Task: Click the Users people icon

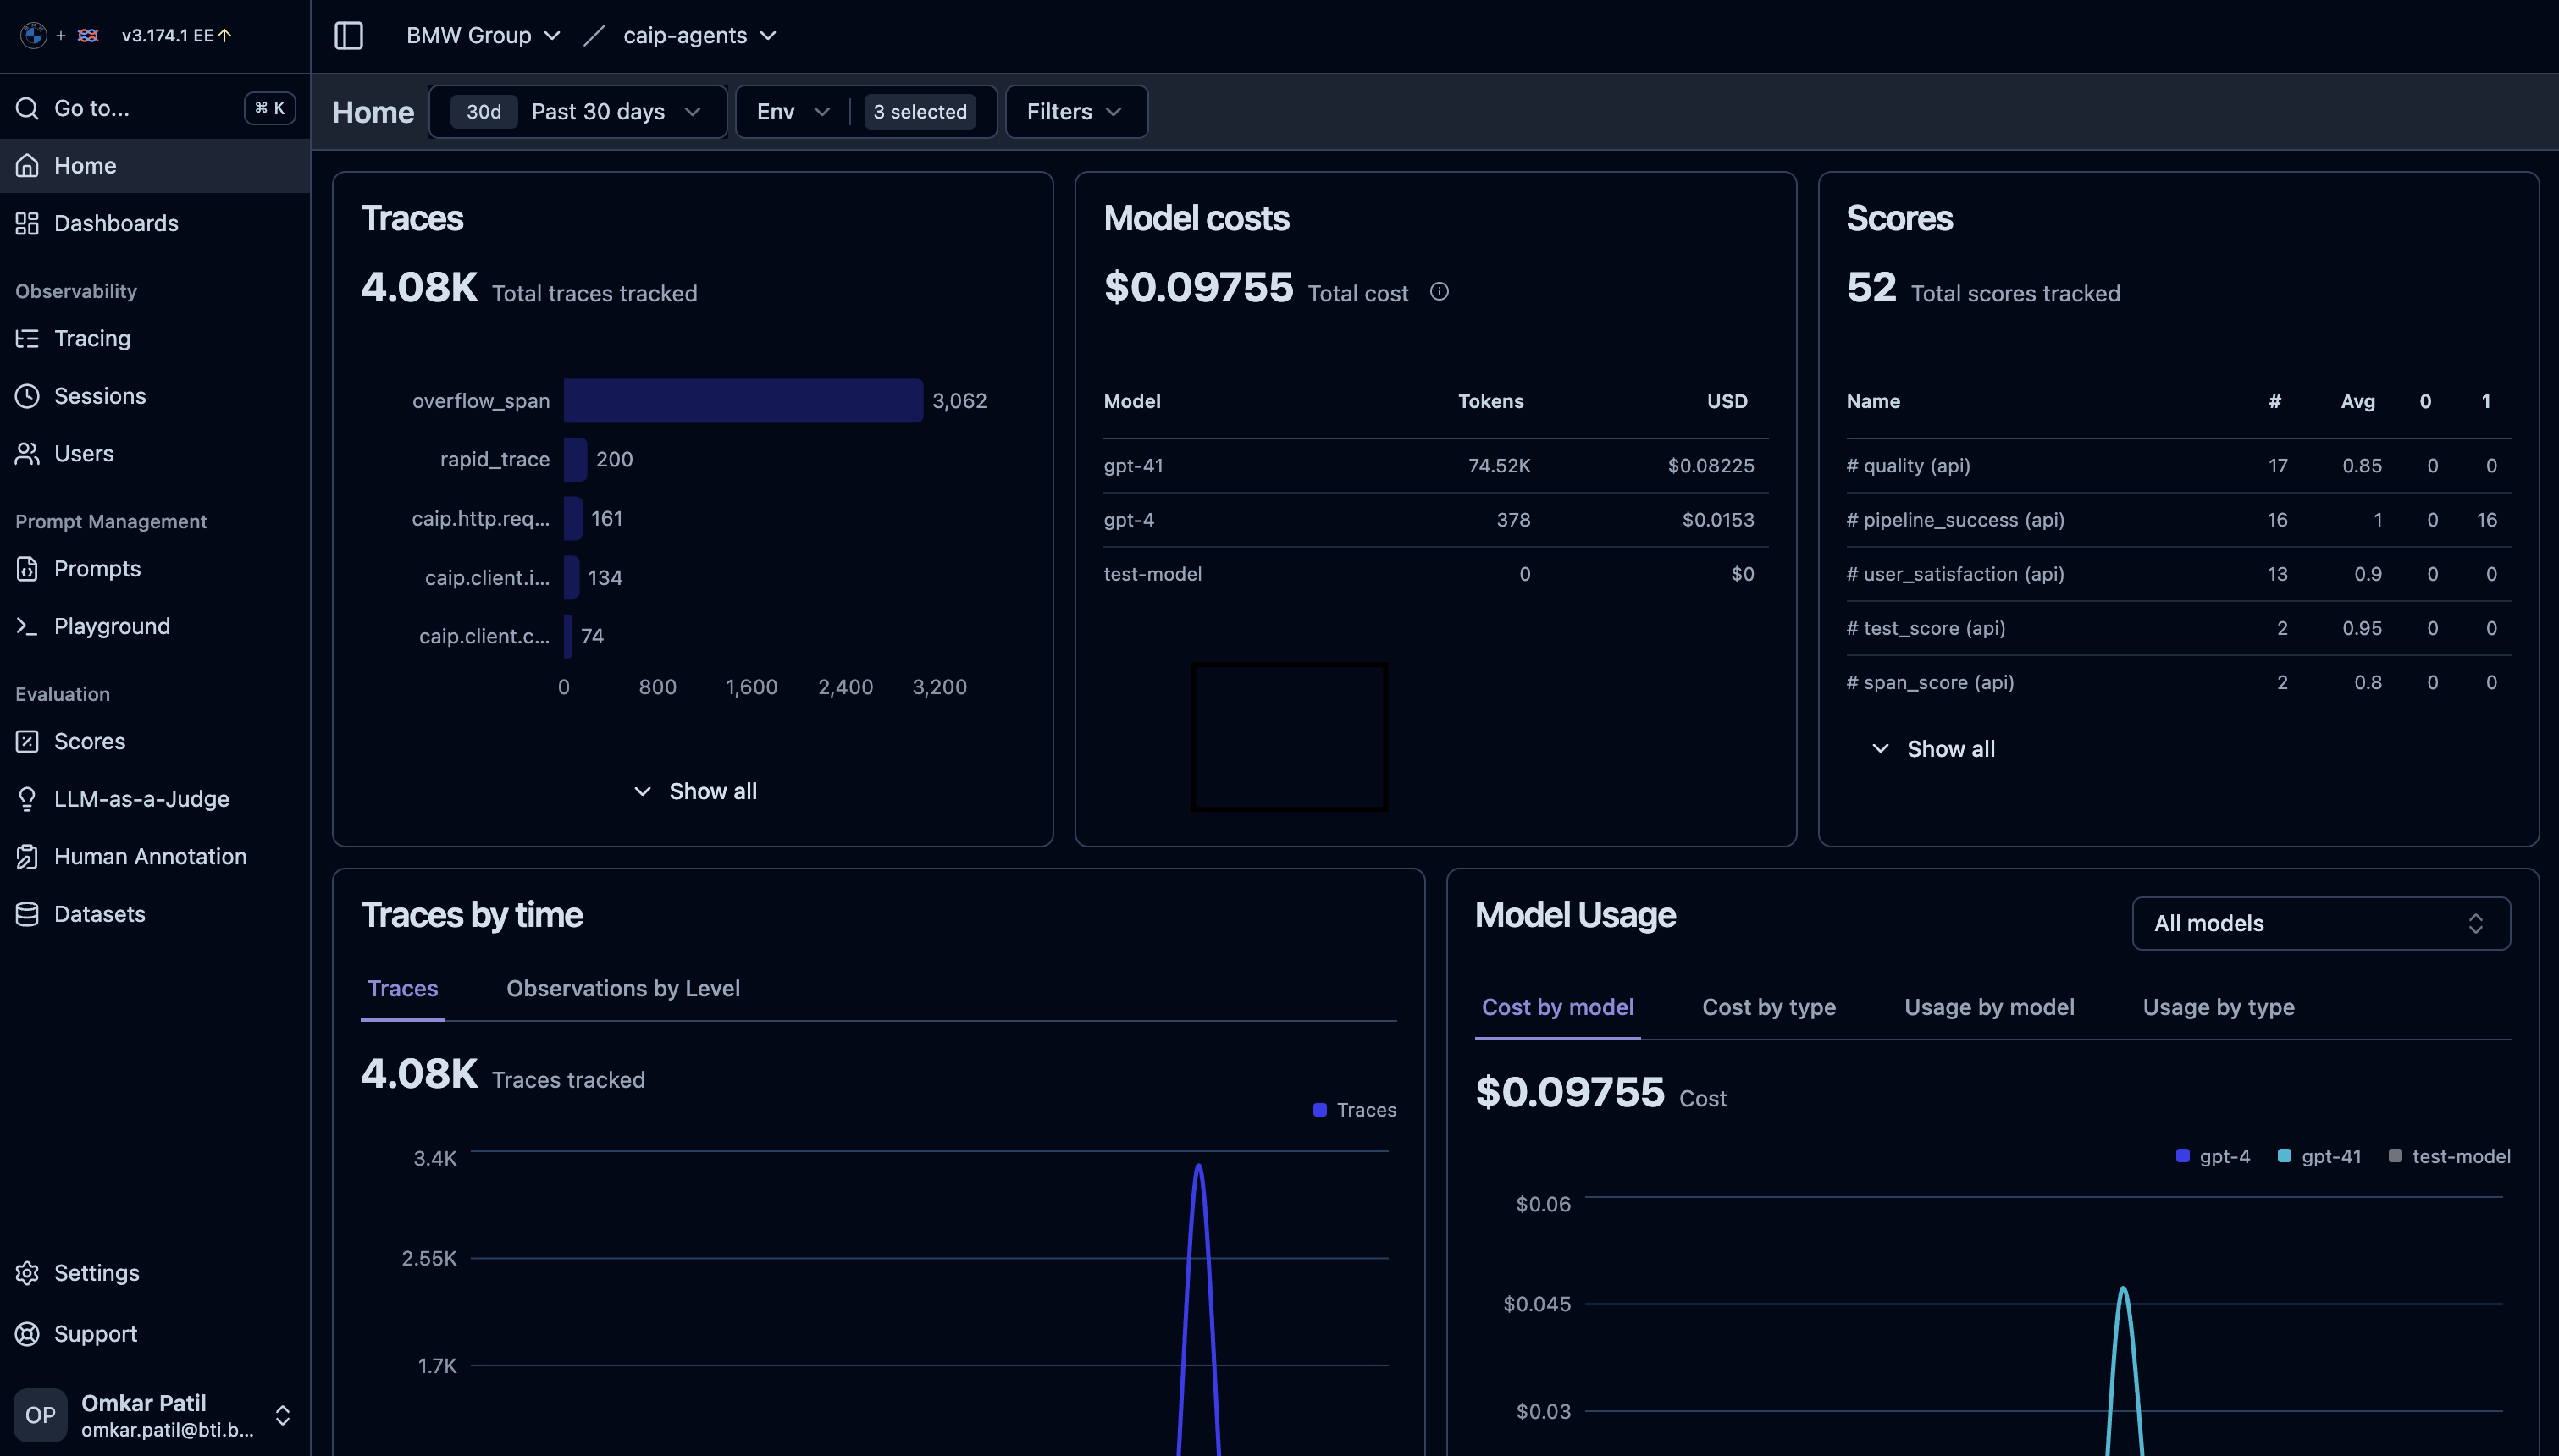Action: point(27,454)
